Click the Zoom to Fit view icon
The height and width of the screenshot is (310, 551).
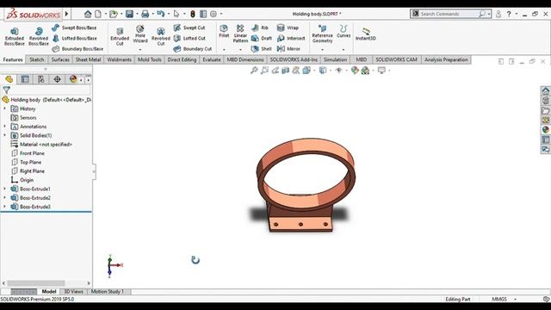click(254, 71)
